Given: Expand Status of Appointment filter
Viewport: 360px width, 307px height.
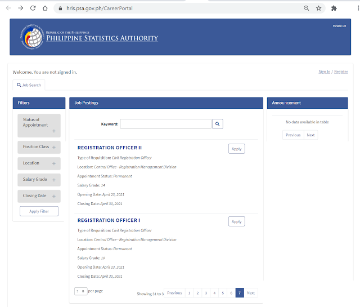Looking at the screenshot, I should point(39,125).
